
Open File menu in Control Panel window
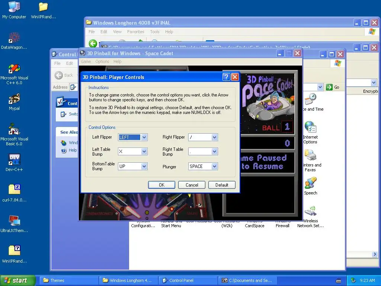pyautogui.click(x=57, y=63)
